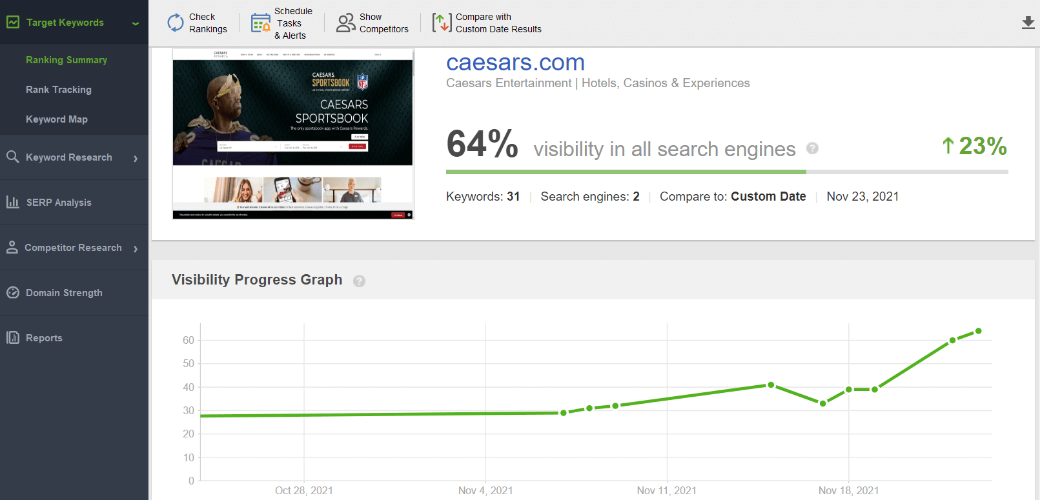
Task: Select SERP Analysis in the sidebar
Action: coord(59,203)
